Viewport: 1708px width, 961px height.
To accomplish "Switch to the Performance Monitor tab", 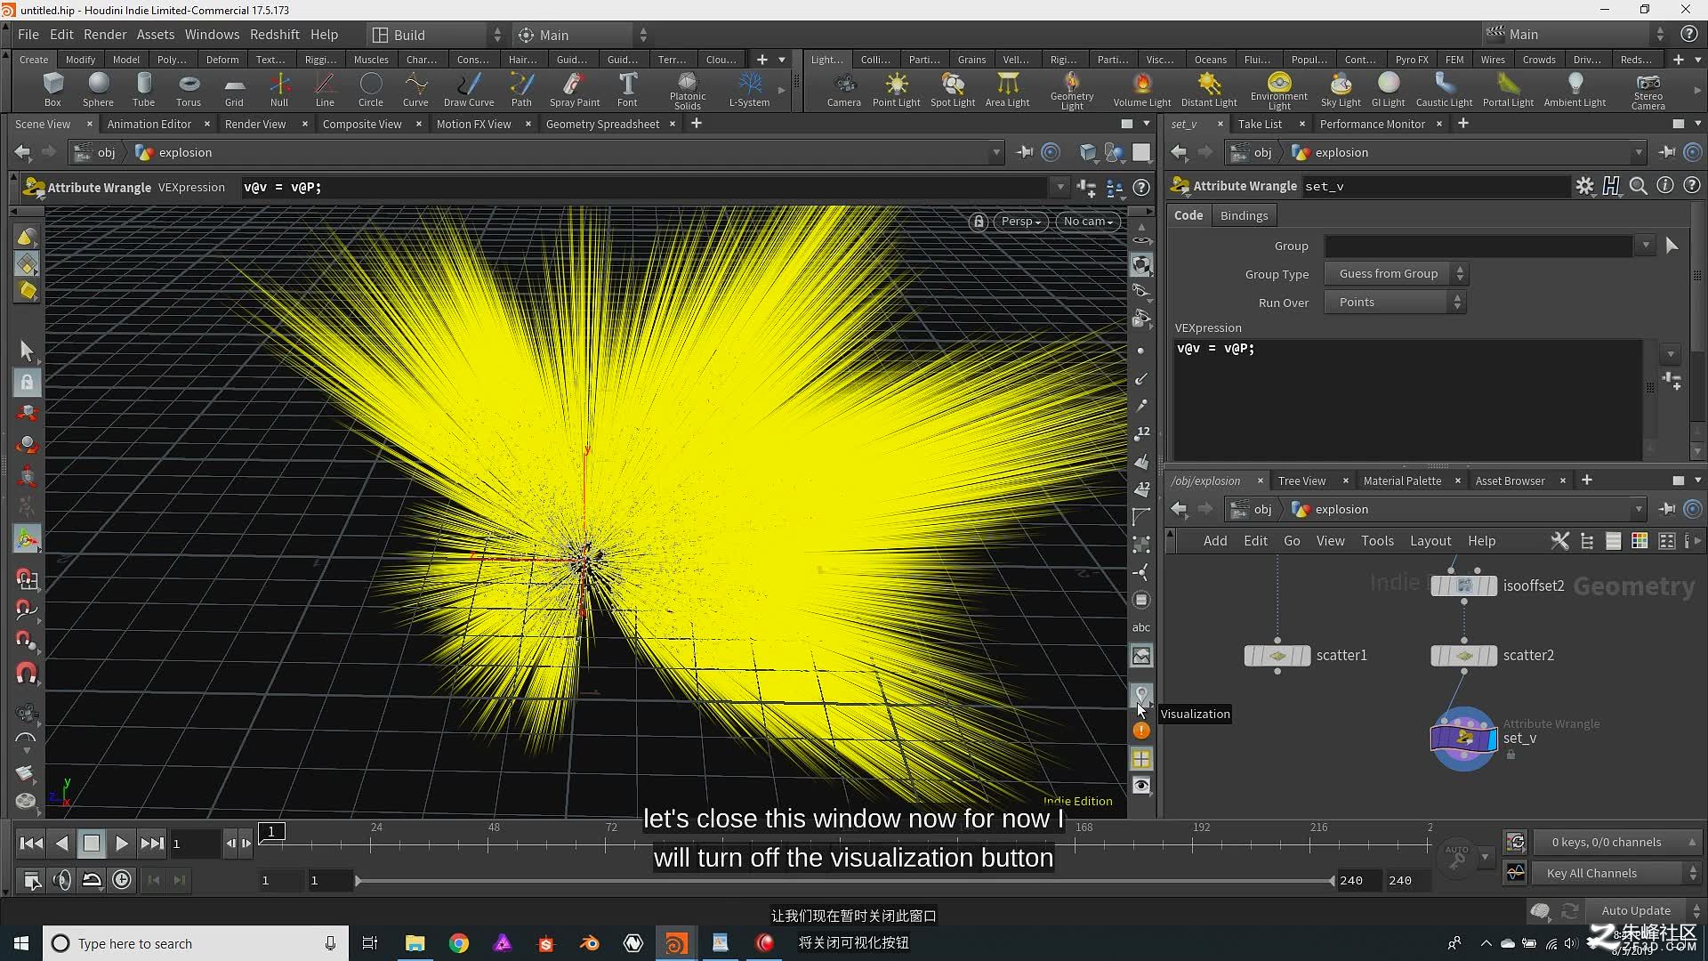I will click(1372, 125).
